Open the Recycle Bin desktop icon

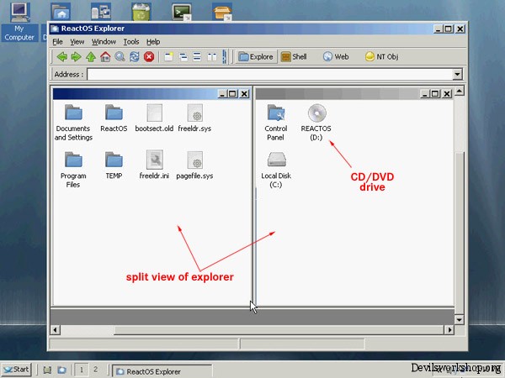point(141,12)
